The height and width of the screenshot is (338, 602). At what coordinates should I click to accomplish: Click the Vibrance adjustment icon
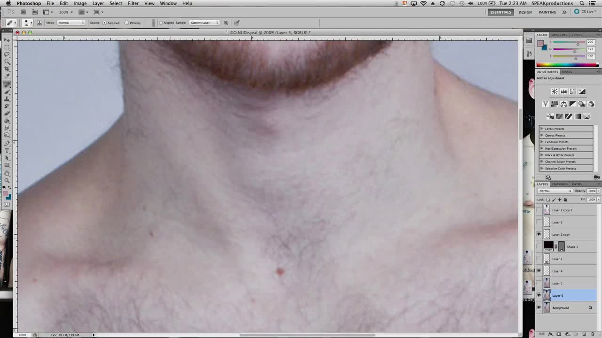546,104
